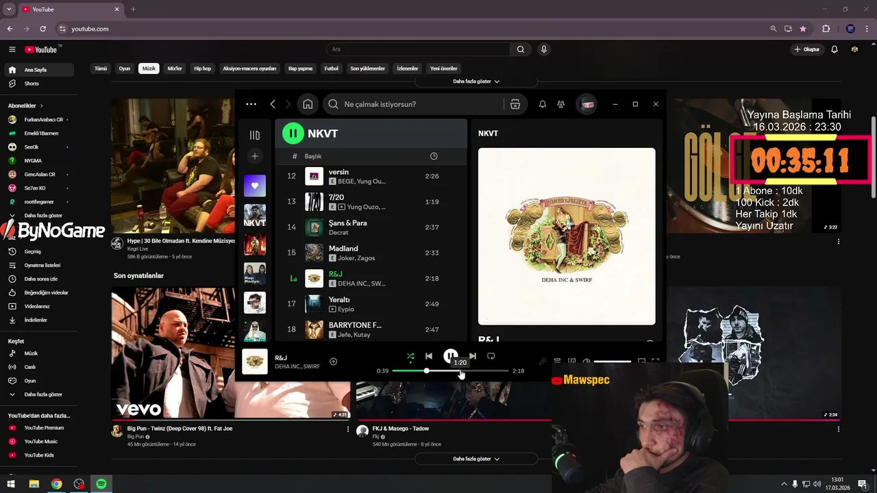
Task: Seek using Spotify song progress bar
Action: pyautogui.click(x=450, y=370)
